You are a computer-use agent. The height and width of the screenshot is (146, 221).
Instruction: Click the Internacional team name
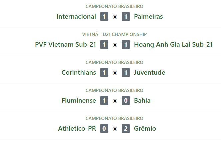tap(76, 16)
